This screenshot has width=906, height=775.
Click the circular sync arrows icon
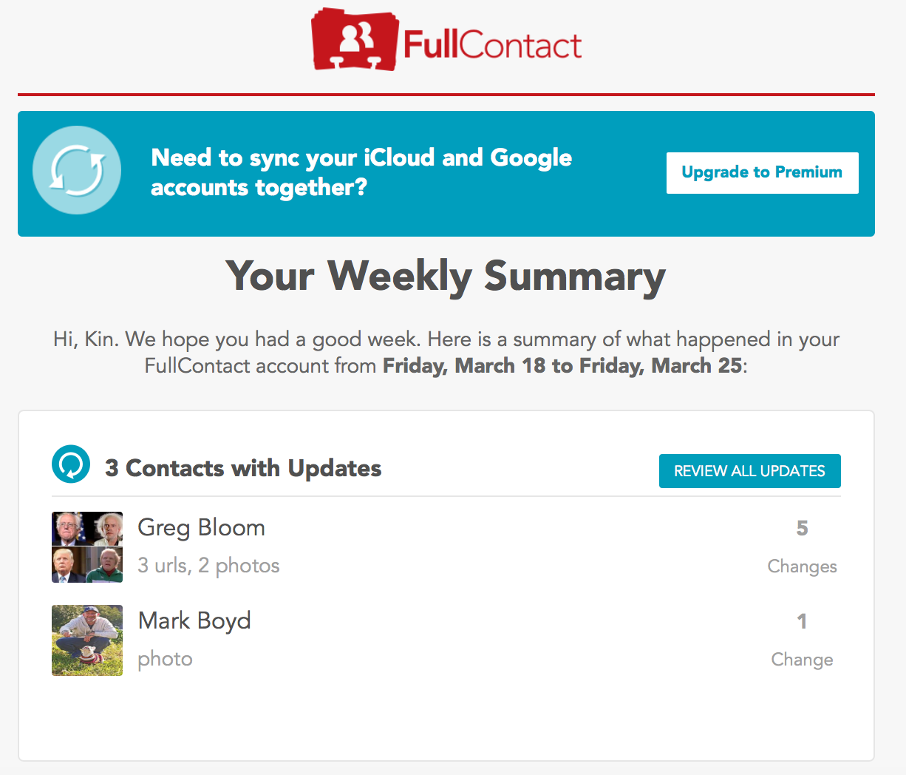click(x=77, y=170)
